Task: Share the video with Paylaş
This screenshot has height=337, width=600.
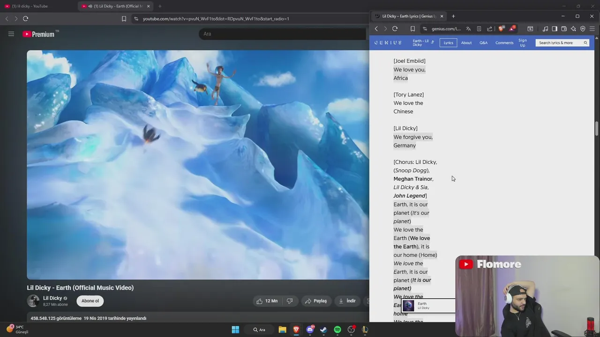Action: click(x=316, y=301)
